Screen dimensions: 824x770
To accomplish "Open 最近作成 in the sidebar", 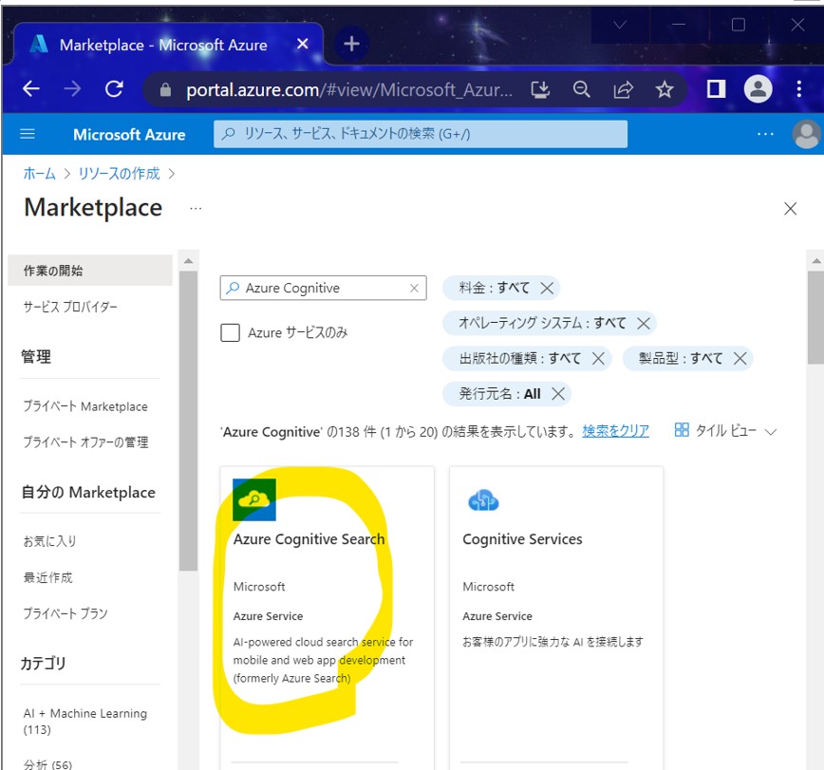I will click(x=47, y=577).
